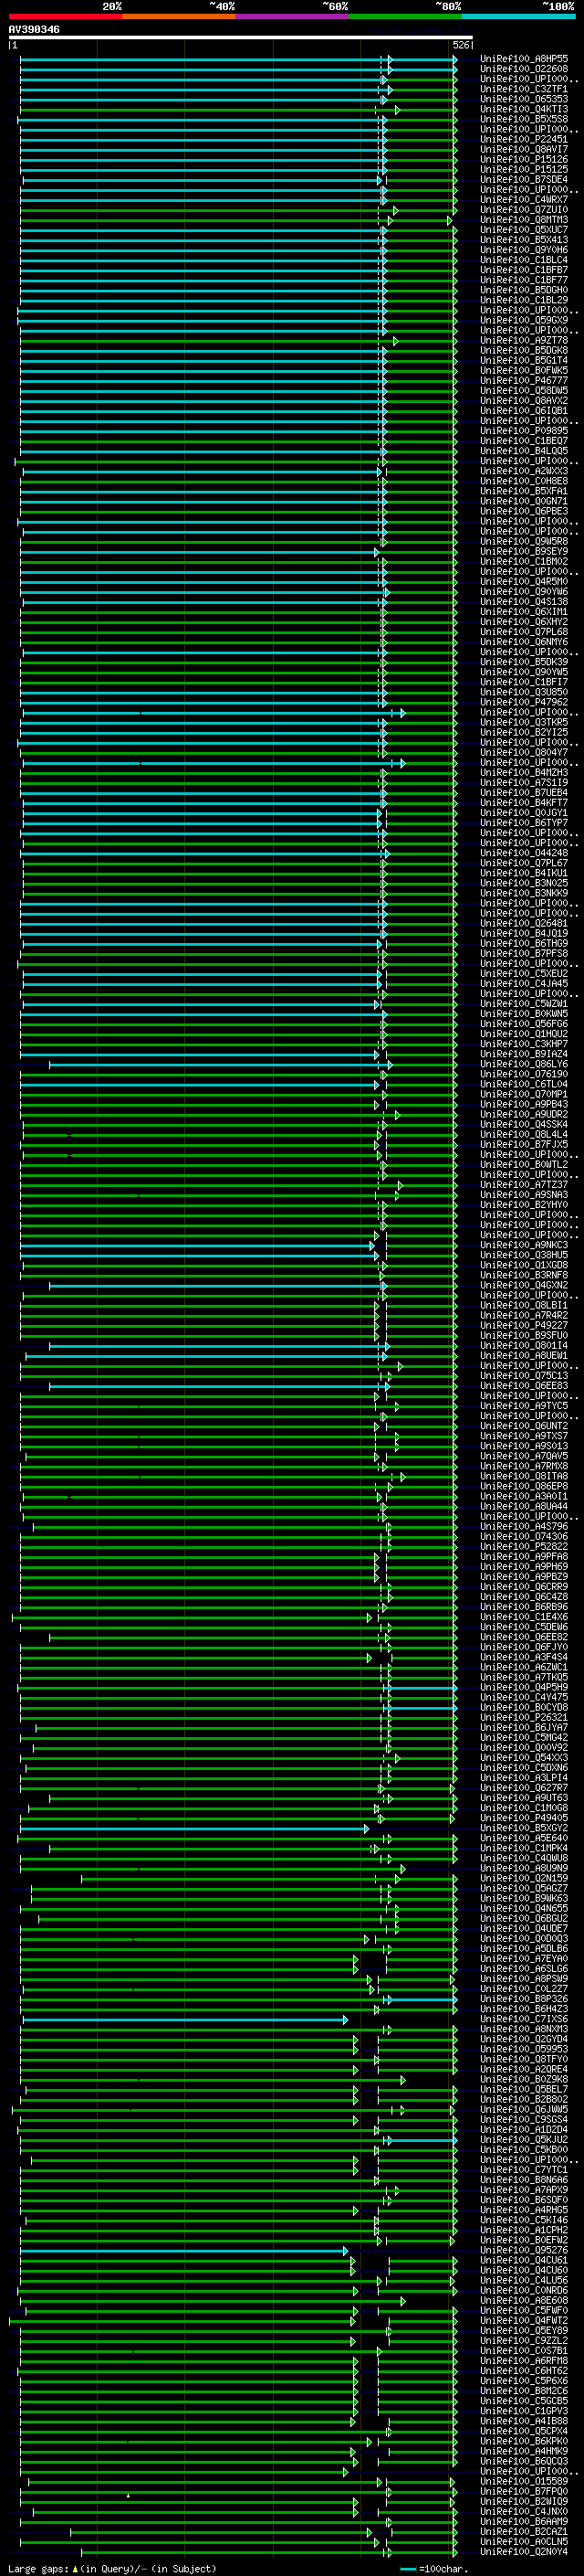This screenshot has height=2576, width=584.
Task: Click hit label UniRef100_Q801I4
Action: (x=524, y=1346)
